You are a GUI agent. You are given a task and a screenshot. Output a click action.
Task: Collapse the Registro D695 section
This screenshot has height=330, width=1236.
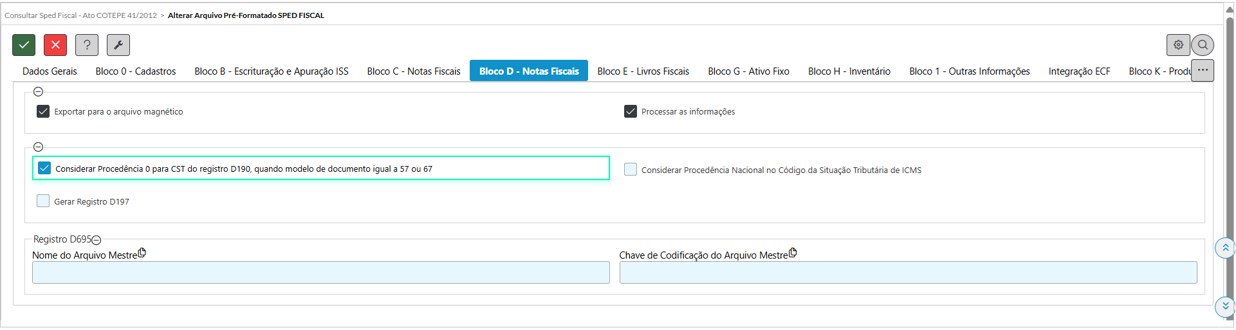(97, 240)
